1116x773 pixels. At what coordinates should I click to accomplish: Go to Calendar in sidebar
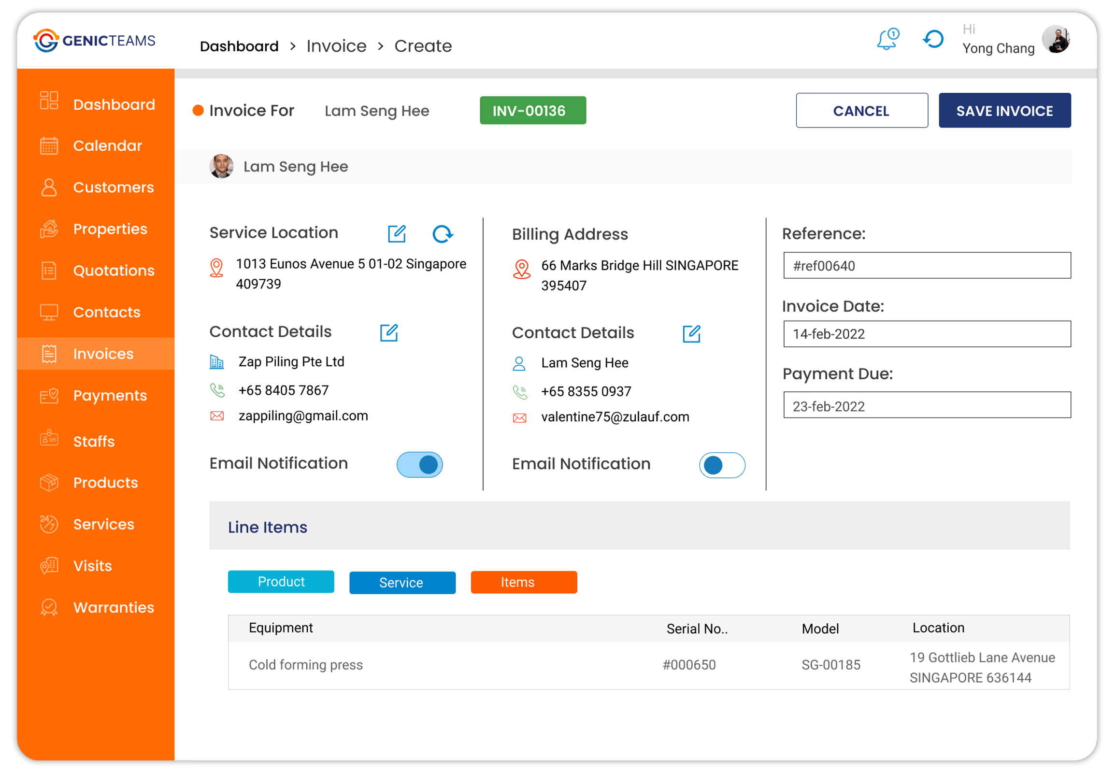tap(108, 146)
